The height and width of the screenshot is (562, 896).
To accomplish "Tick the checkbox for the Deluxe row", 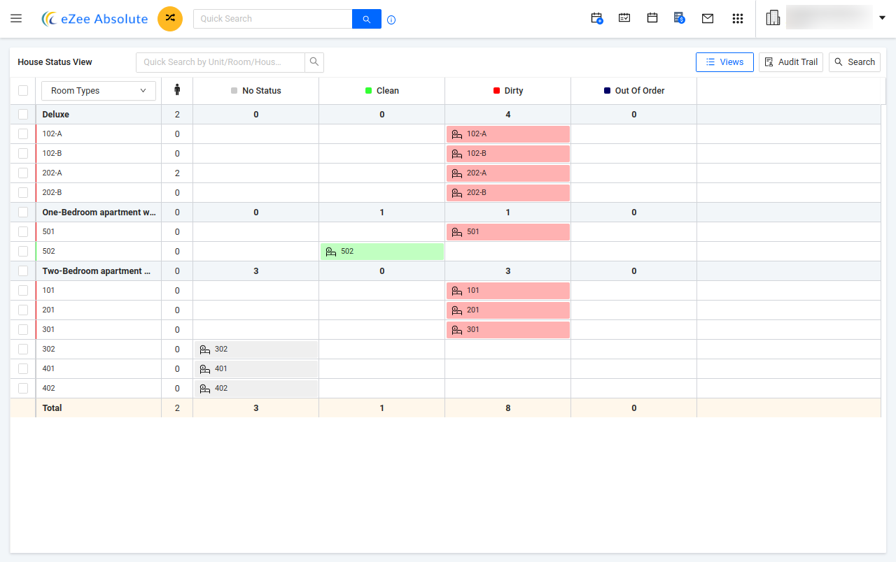I will (23, 114).
